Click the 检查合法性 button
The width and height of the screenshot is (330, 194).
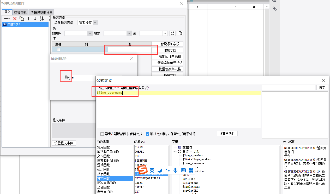coord(227,134)
